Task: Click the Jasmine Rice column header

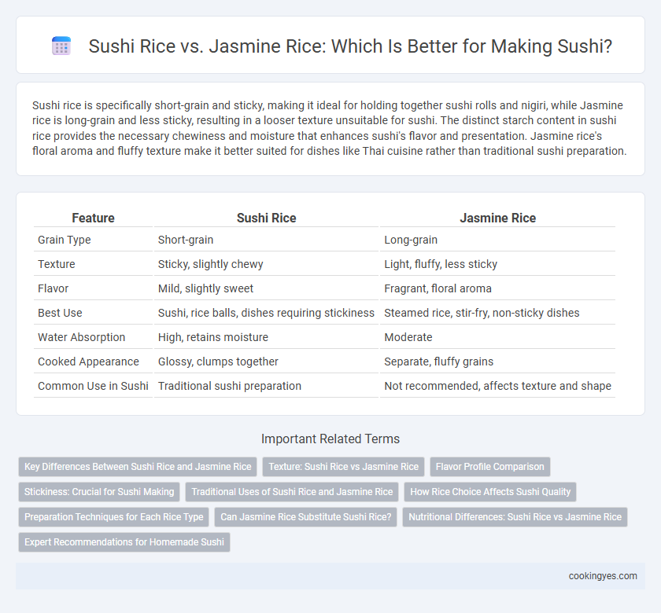Action: click(x=497, y=218)
